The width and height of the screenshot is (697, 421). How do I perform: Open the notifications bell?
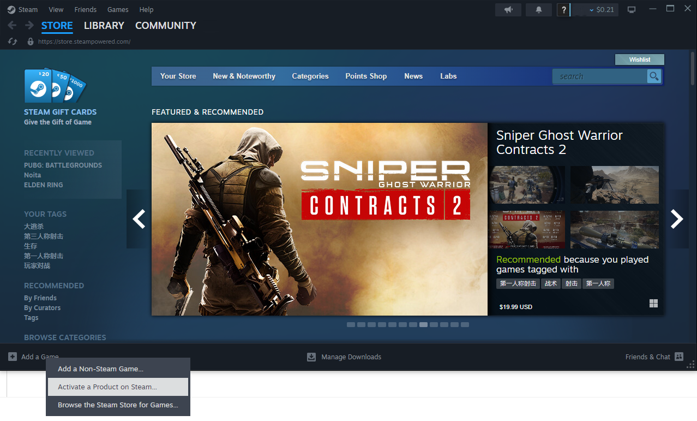pyautogui.click(x=539, y=10)
